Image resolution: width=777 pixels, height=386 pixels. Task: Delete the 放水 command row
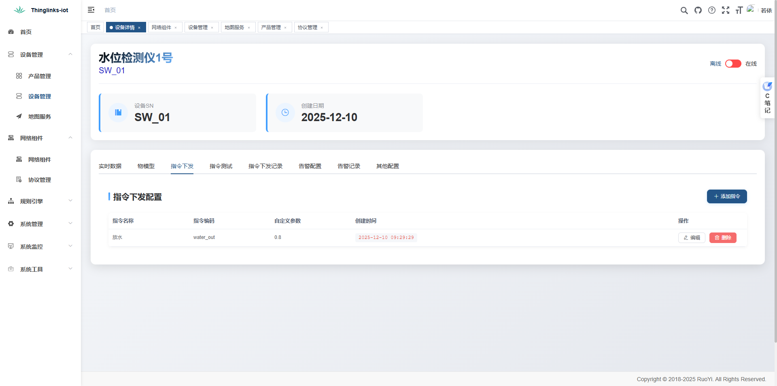click(x=723, y=238)
